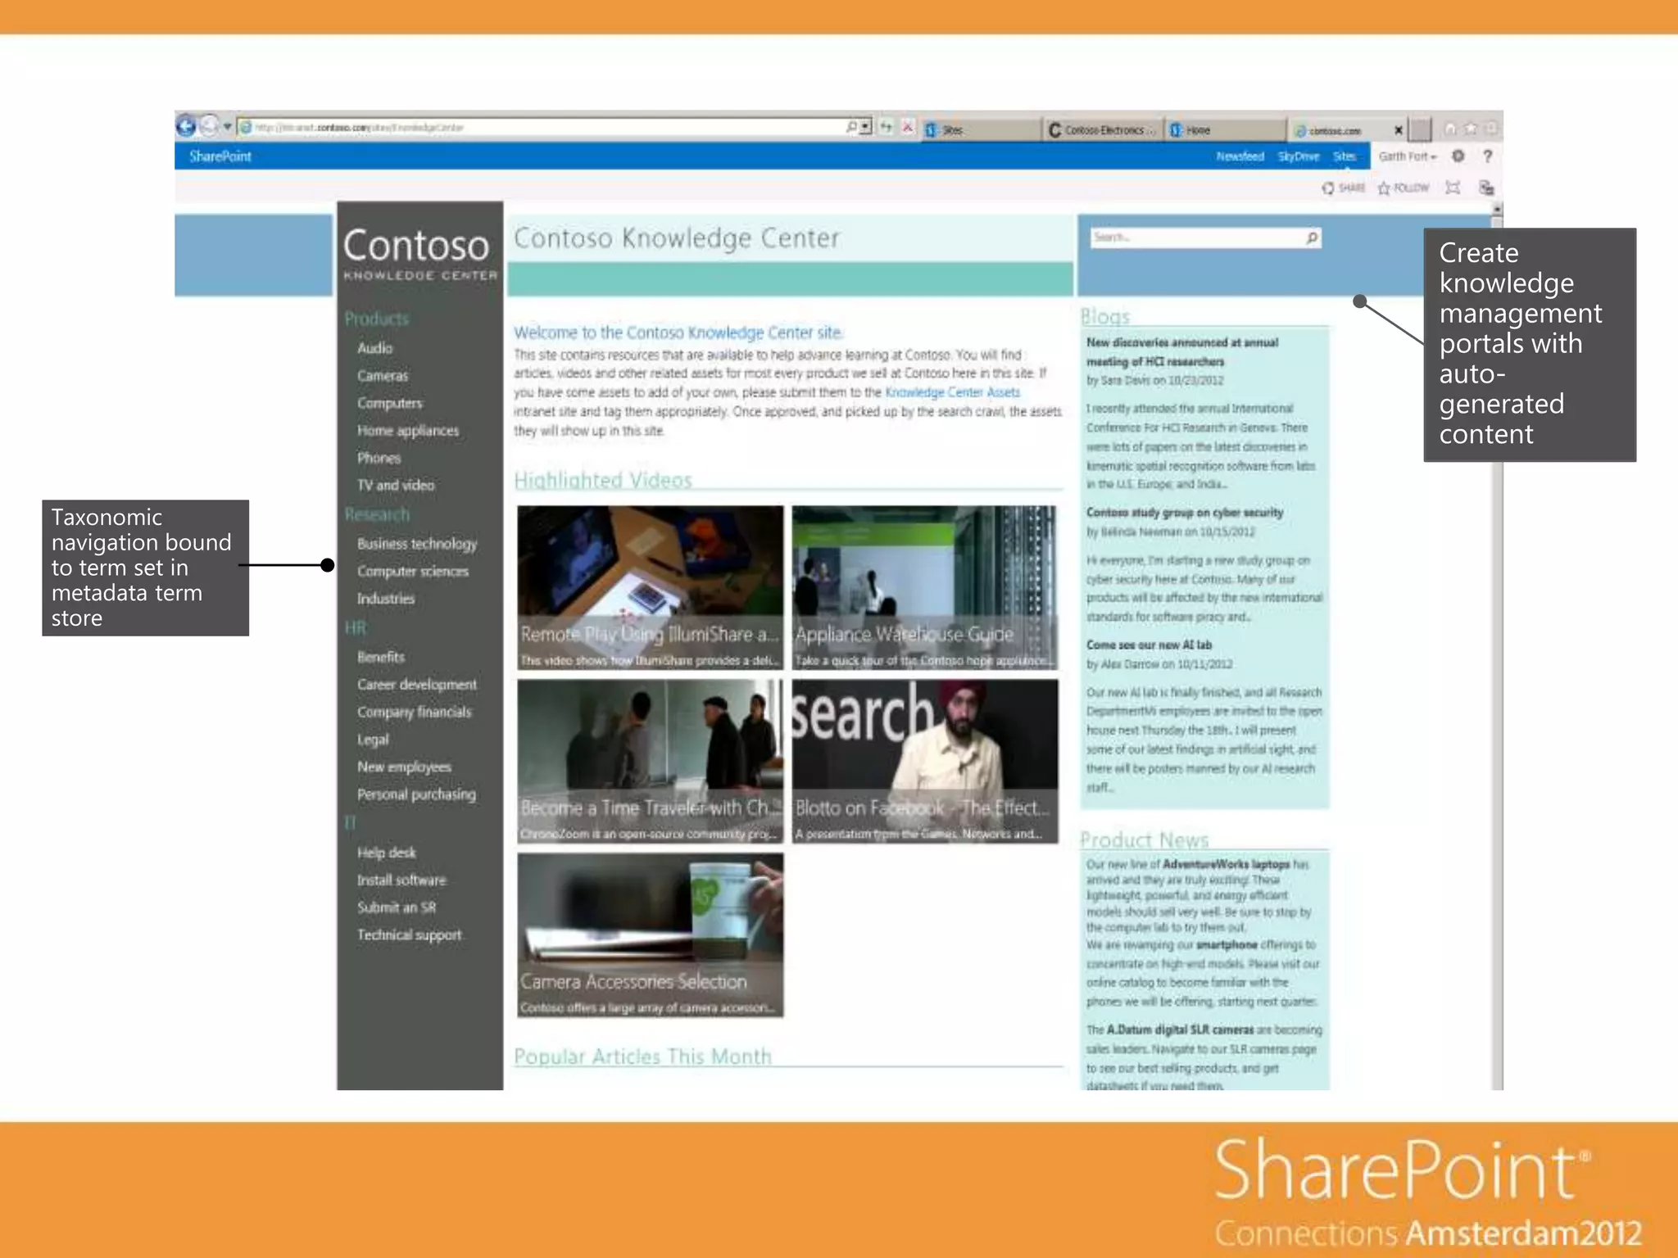Open the Become a Time Traveler video
The height and width of the screenshot is (1258, 1678).
tap(651, 761)
